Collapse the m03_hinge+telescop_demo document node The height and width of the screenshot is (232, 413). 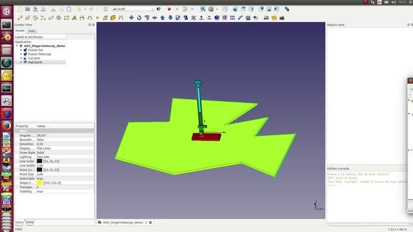[x=17, y=46]
